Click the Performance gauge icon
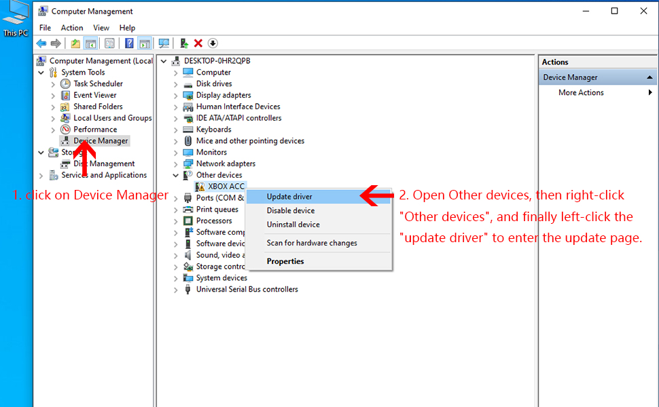 point(65,130)
